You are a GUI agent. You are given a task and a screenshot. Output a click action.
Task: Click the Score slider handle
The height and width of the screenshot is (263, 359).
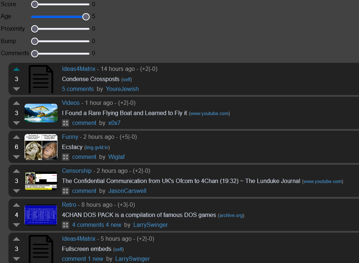(35, 4)
